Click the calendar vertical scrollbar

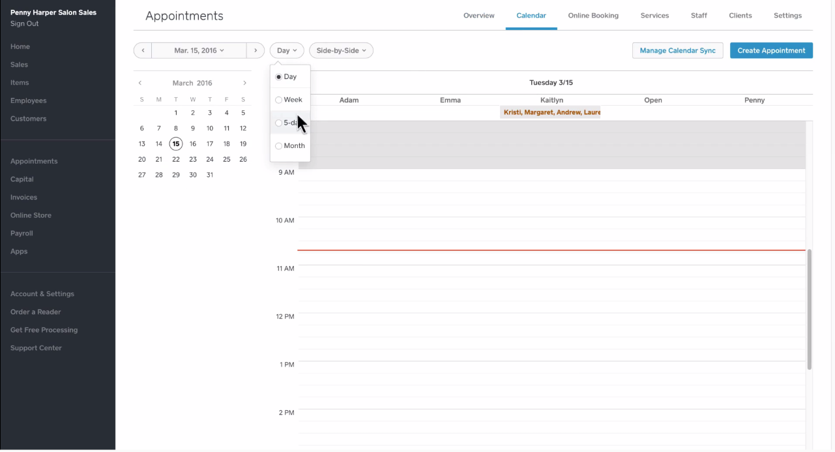coord(810,309)
